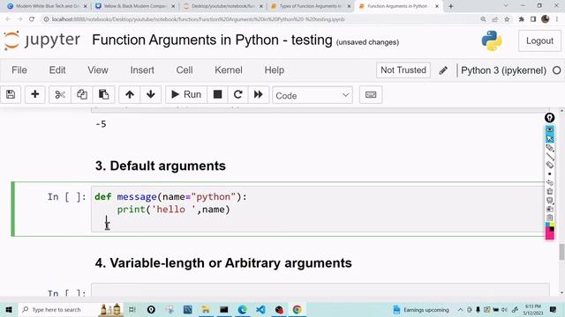Open the Insert menu
565x317 pixels.
[142, 70]
